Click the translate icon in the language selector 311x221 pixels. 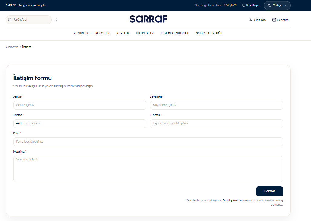click(x=269, y=5)
